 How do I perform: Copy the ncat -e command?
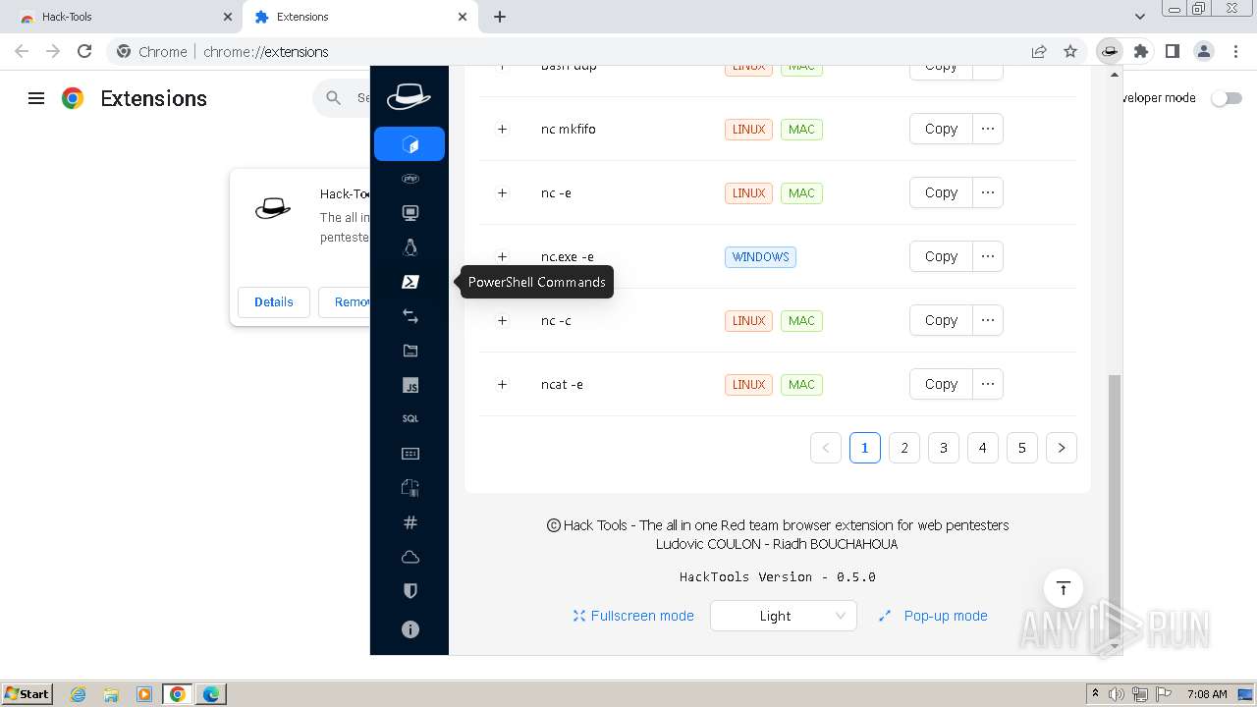tap(941, 384)
